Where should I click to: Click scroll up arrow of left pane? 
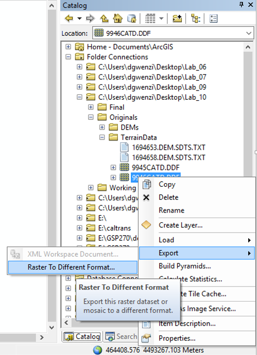click(52, 6)
